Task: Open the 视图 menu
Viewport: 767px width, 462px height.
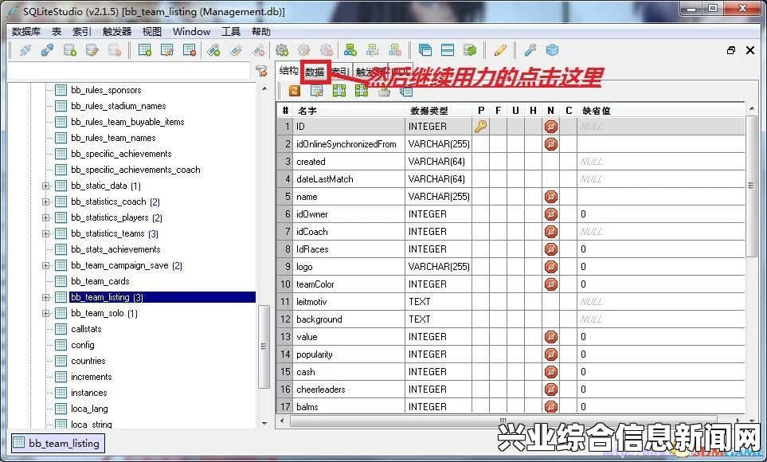Action: coord(151,32)
